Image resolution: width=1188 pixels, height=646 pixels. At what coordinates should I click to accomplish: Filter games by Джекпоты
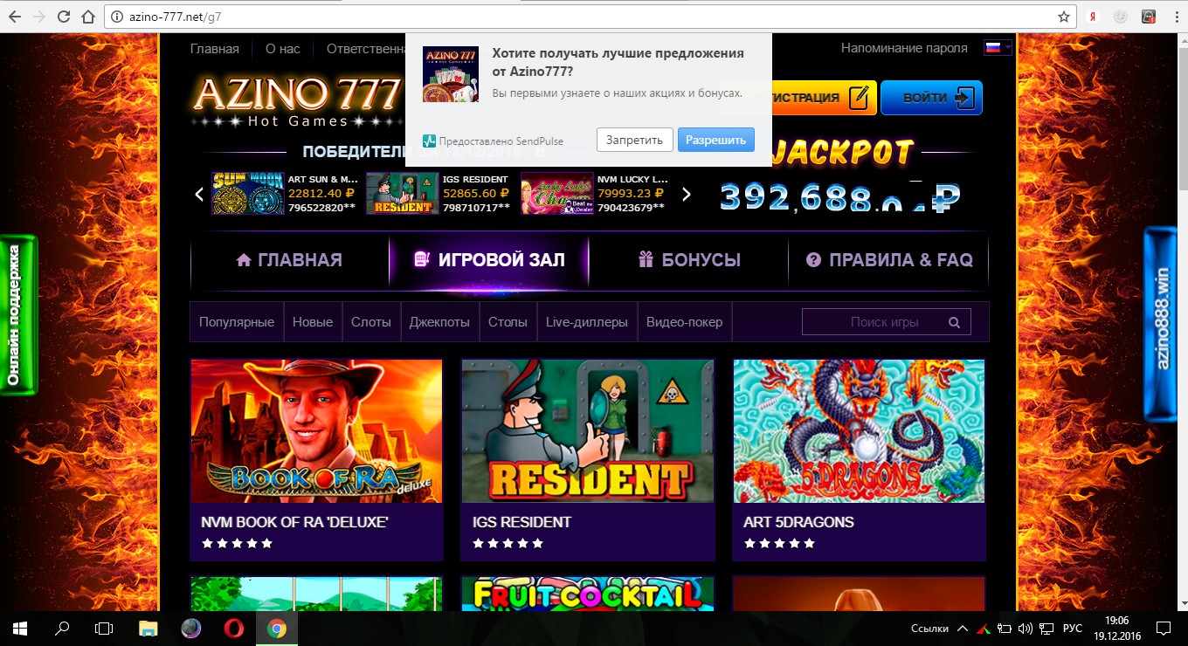point(439,322)
